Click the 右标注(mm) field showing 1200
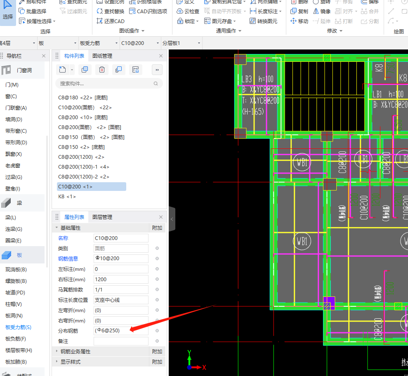408x376 pixels. [x=121, y=279]
